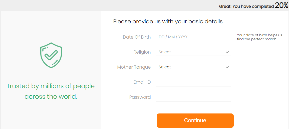Viewport: 289px width, 129px height.
Task: Click the date of birth hint text
Action: point(259,37)
